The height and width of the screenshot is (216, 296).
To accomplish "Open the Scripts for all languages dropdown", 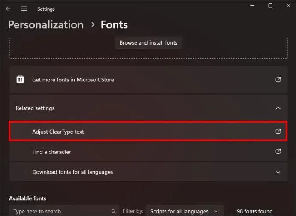I will coord(184,211).
